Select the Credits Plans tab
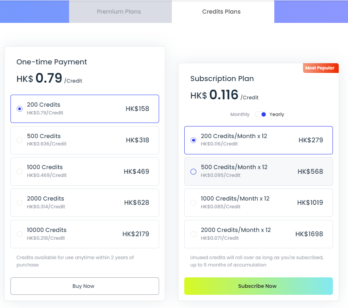This screenshot has height=308, width=348. coord(223,12)
